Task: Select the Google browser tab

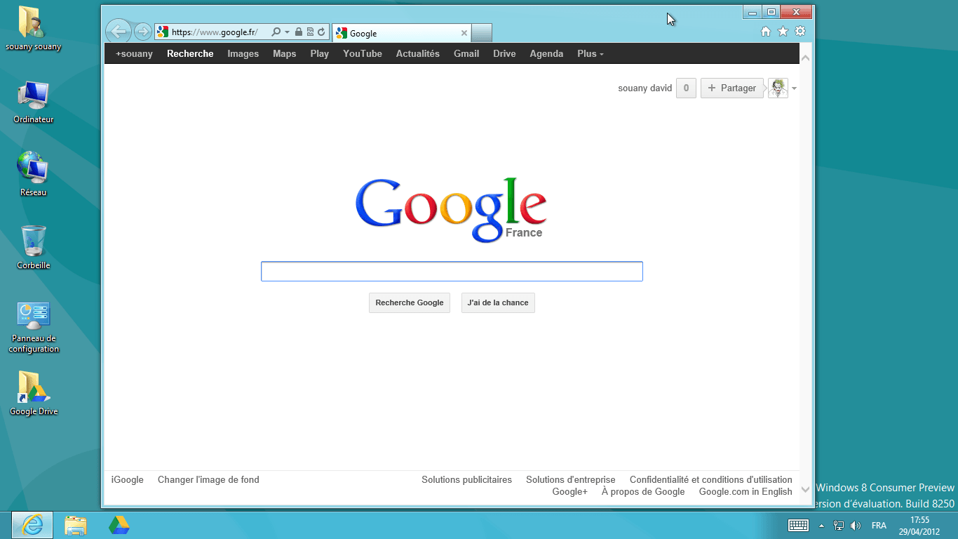Action: point(401,33)
